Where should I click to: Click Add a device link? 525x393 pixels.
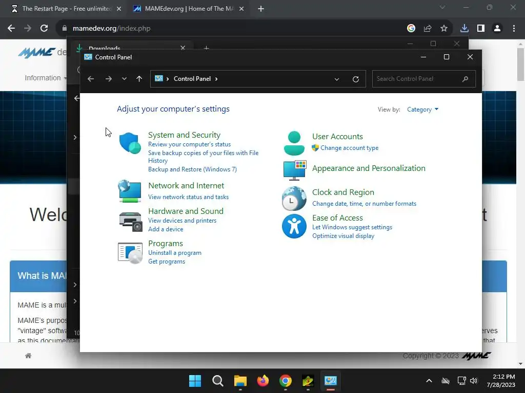click(166, 229)
